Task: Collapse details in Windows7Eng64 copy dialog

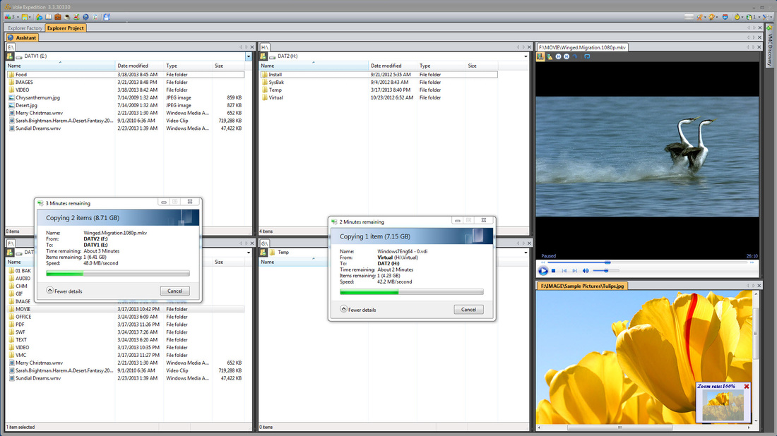Action: 358,309
